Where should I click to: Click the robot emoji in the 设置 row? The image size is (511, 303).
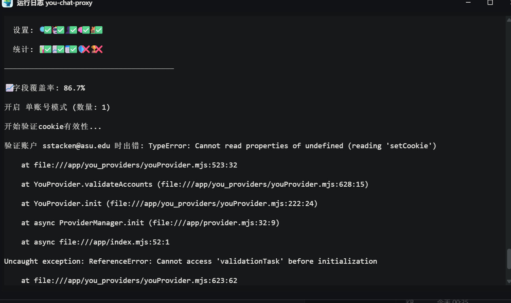tap(55, 30)
